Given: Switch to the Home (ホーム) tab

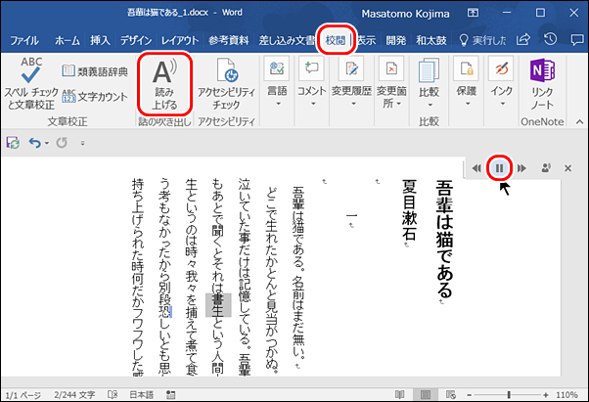Looking at the screenshot, I should [68, 40].
